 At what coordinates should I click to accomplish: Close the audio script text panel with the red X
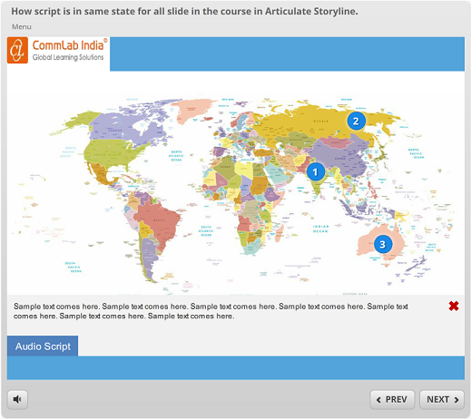(x=454, y=307)
